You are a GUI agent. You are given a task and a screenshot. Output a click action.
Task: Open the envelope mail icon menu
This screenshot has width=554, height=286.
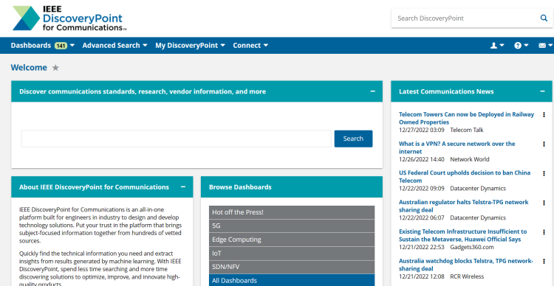point(545,46)
